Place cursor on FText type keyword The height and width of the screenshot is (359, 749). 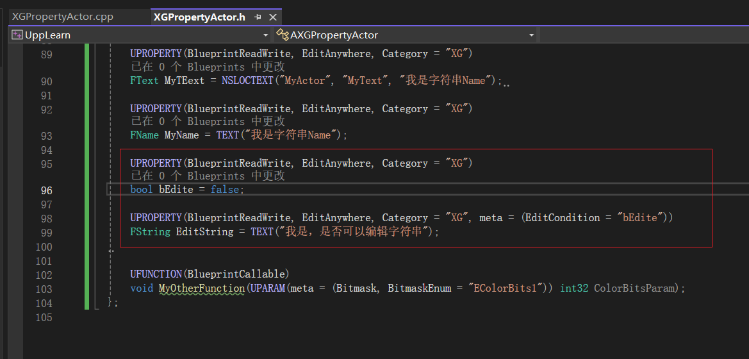[x=144, y=81]
